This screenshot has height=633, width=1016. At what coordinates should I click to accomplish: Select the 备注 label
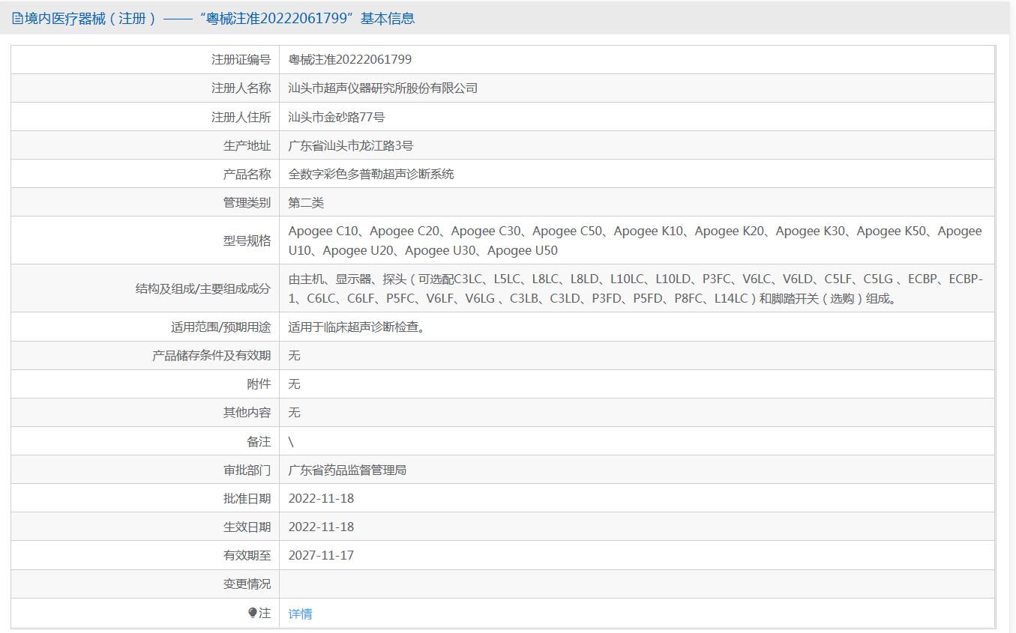pyautogui.click(x=259, y=441)
